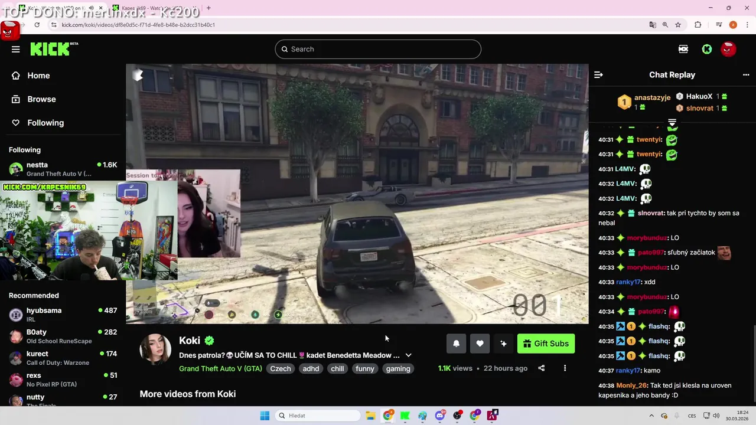Click username slnovrat in chat message
The height and width of the screenshot is (425, 756).
pyautogui.click(x=651, y=213)
